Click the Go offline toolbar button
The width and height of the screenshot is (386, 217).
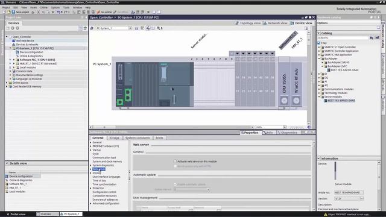click(x=121, y=12)
